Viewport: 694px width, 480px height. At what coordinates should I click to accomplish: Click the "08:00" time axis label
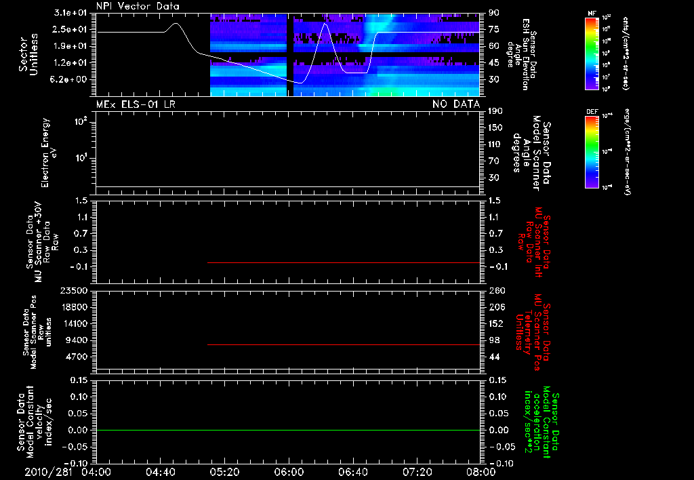(x=481, y=472)
